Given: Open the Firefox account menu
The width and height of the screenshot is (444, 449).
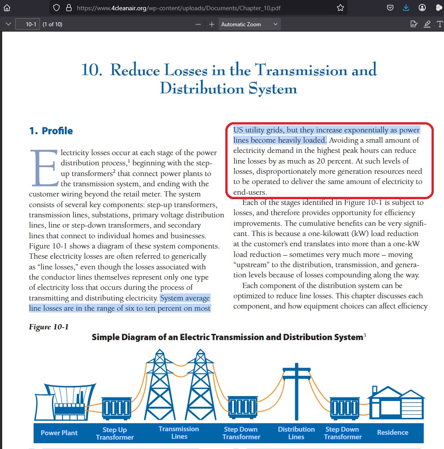Looking at the screenshot, I should click(422, 8).
